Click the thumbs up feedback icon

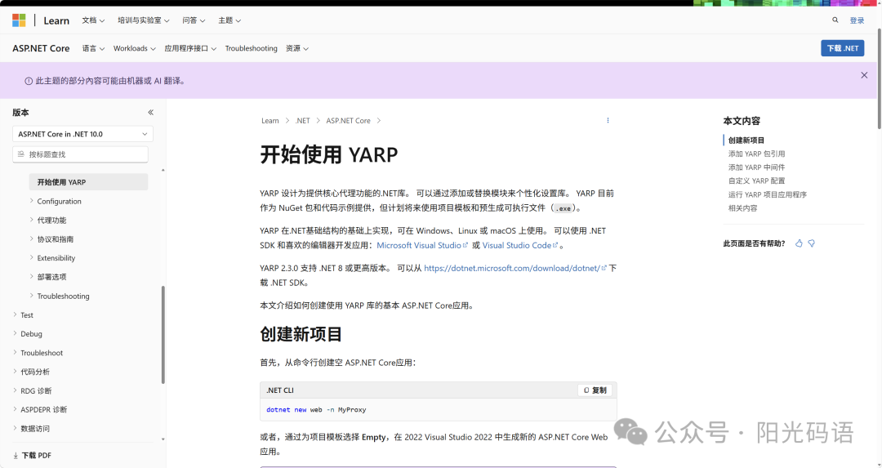(x=799, y=243)
